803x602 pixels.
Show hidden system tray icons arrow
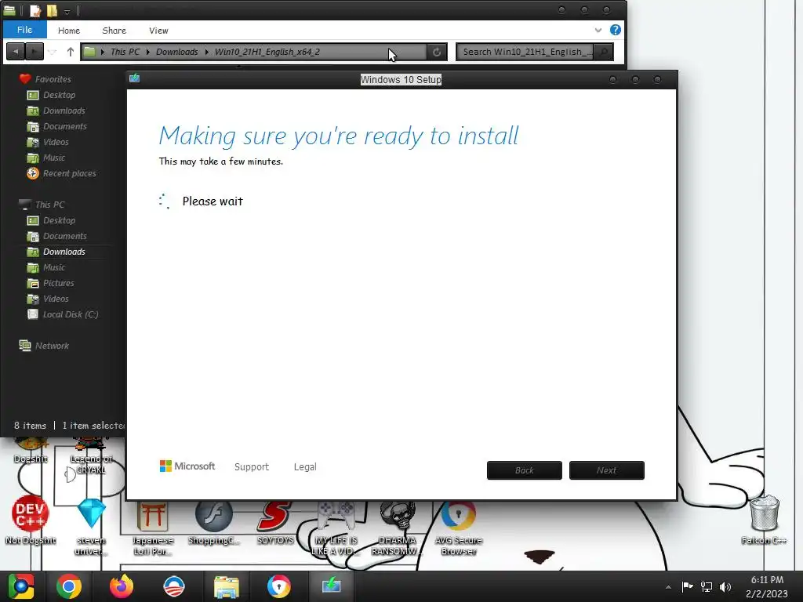(x=668, y=587)
